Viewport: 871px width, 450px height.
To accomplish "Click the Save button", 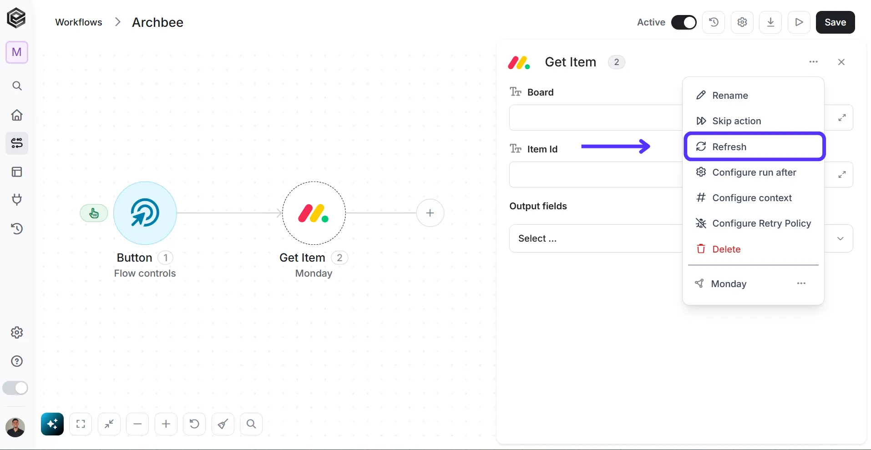I will [x=835, y=22].
